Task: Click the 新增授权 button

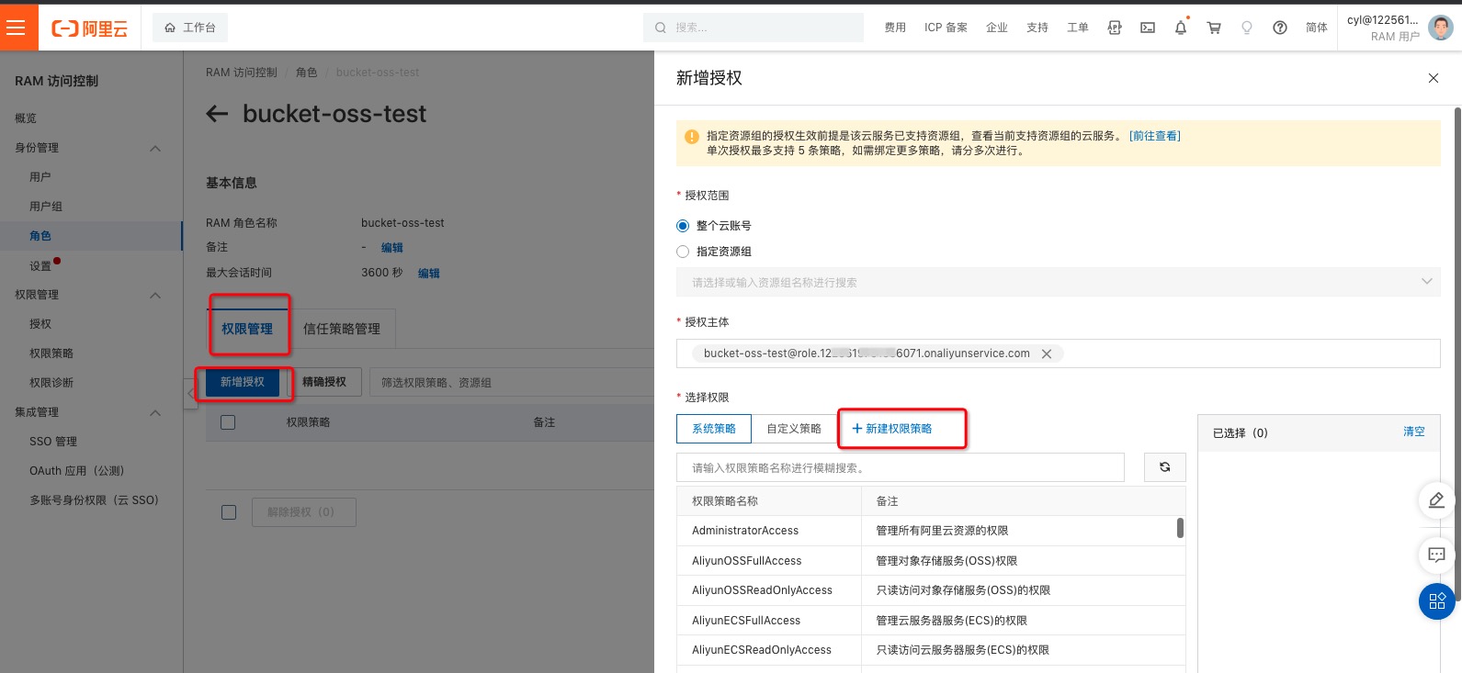Action: pos(243,382)
